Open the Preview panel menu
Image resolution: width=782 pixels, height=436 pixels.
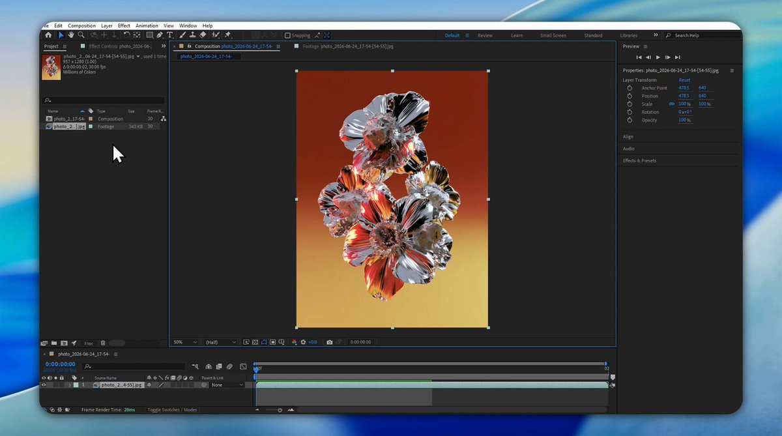645,46
